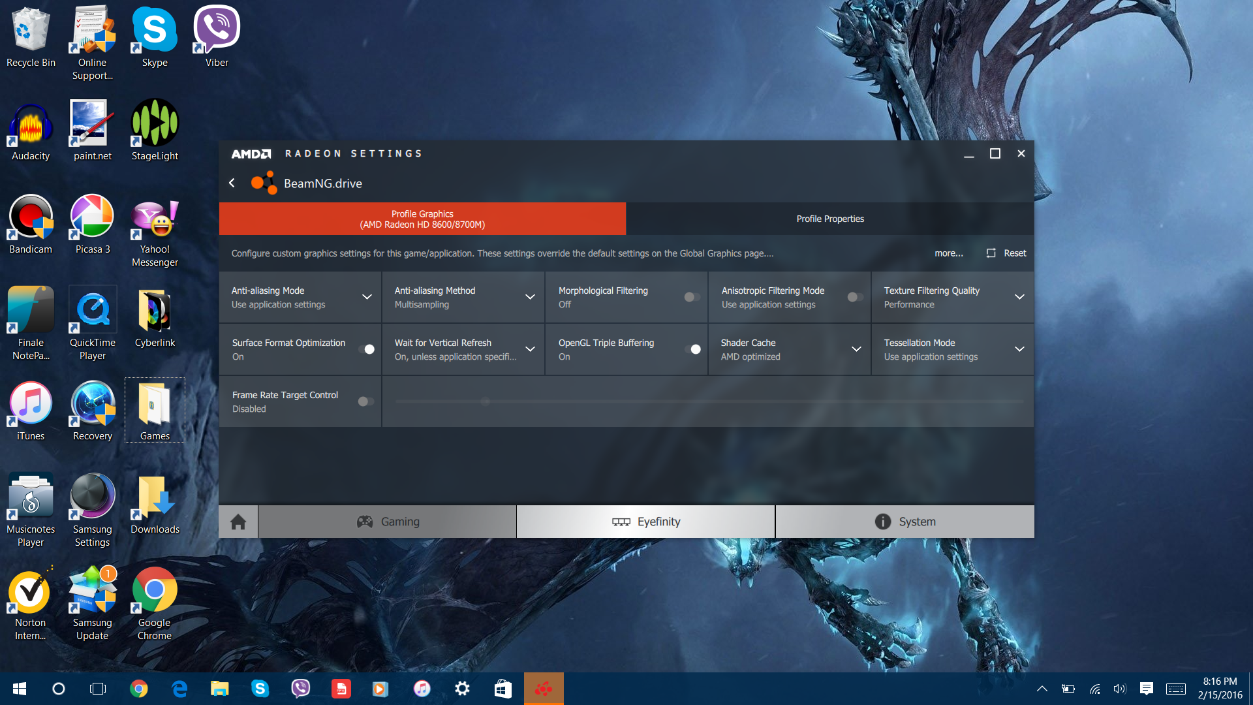The image size is (1253, 705).
Task: Click the taskbar clock and date
Action: 1220,689
